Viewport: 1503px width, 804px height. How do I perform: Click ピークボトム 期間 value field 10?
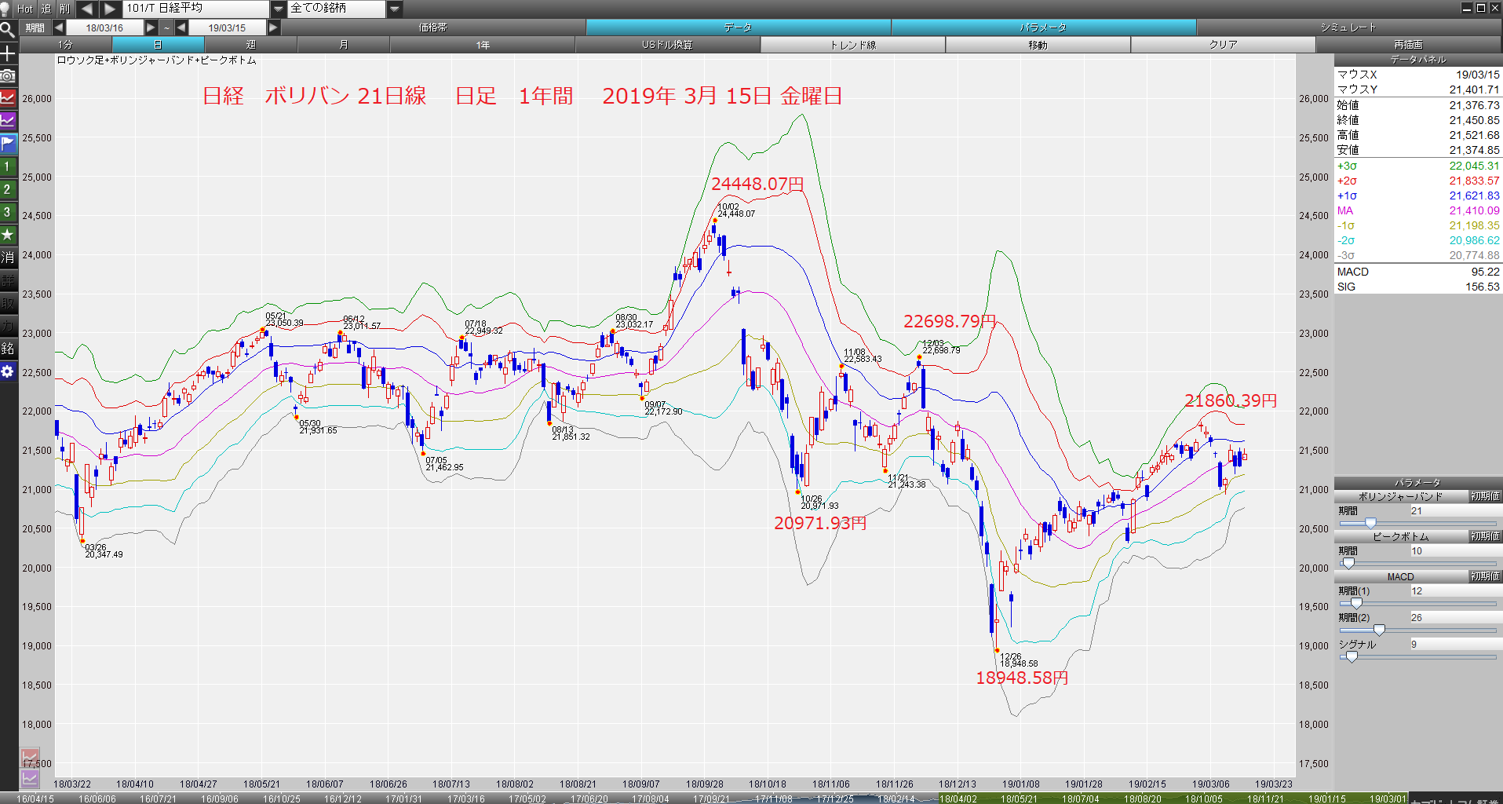pos(1455,551)
